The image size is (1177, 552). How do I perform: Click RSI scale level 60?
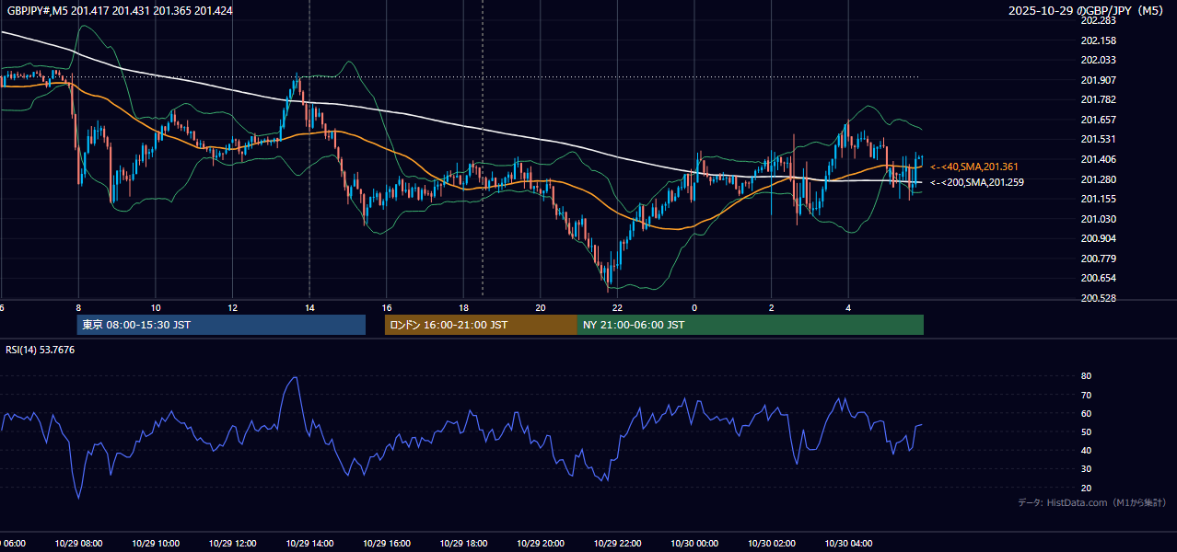pyautogui.click(x=1086, y=413)
